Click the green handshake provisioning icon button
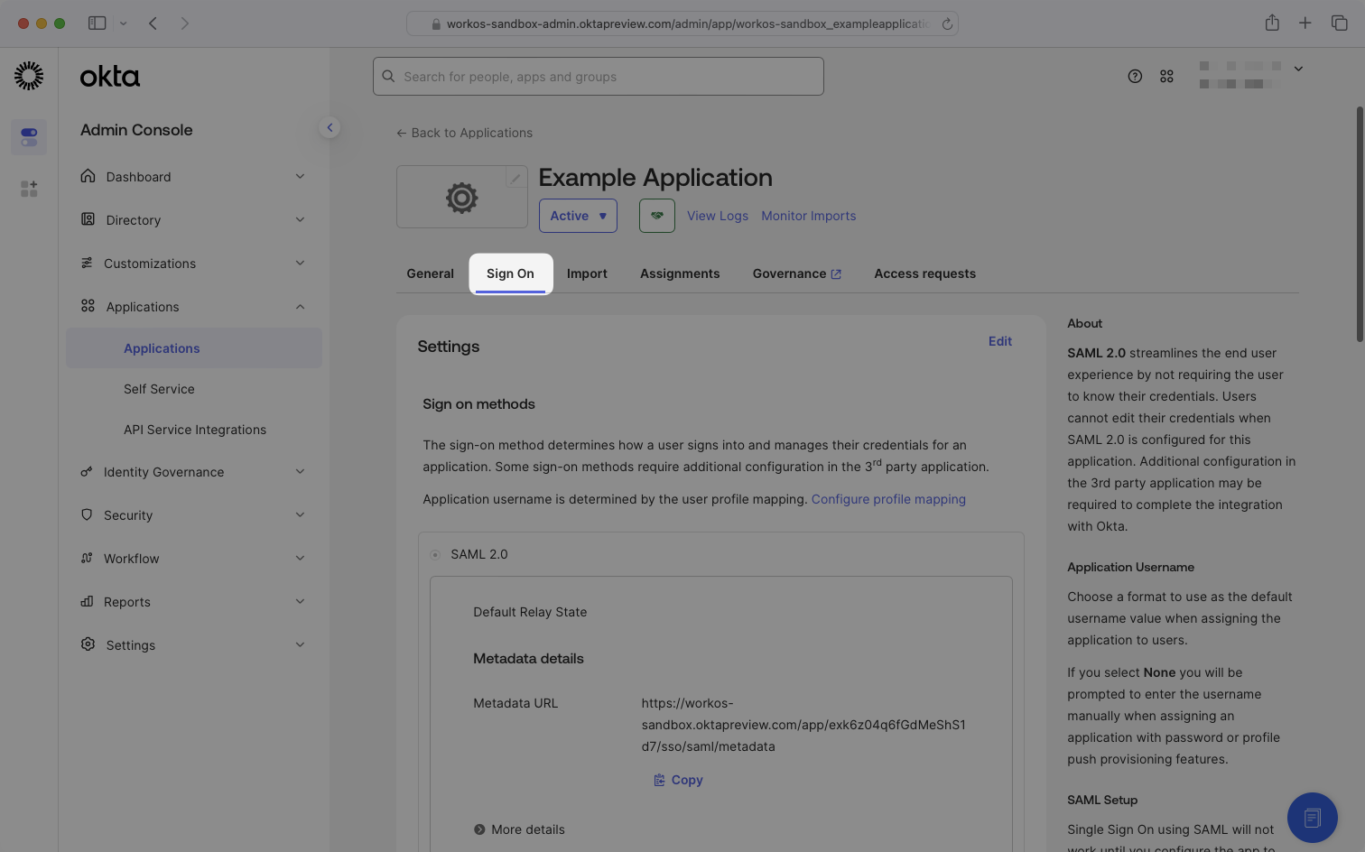Viewport: 1365px width, 852px height. click(x=657, y=216)
